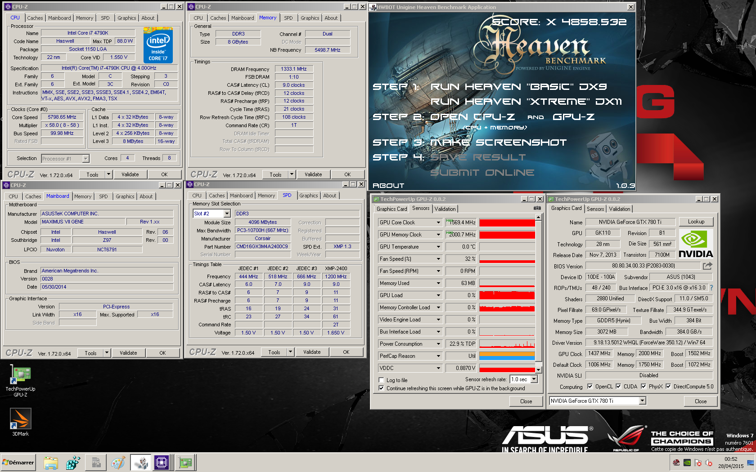Toggle the PhysX checkbox
This screenshot has height=472, width=756.
tap(643, 386)
